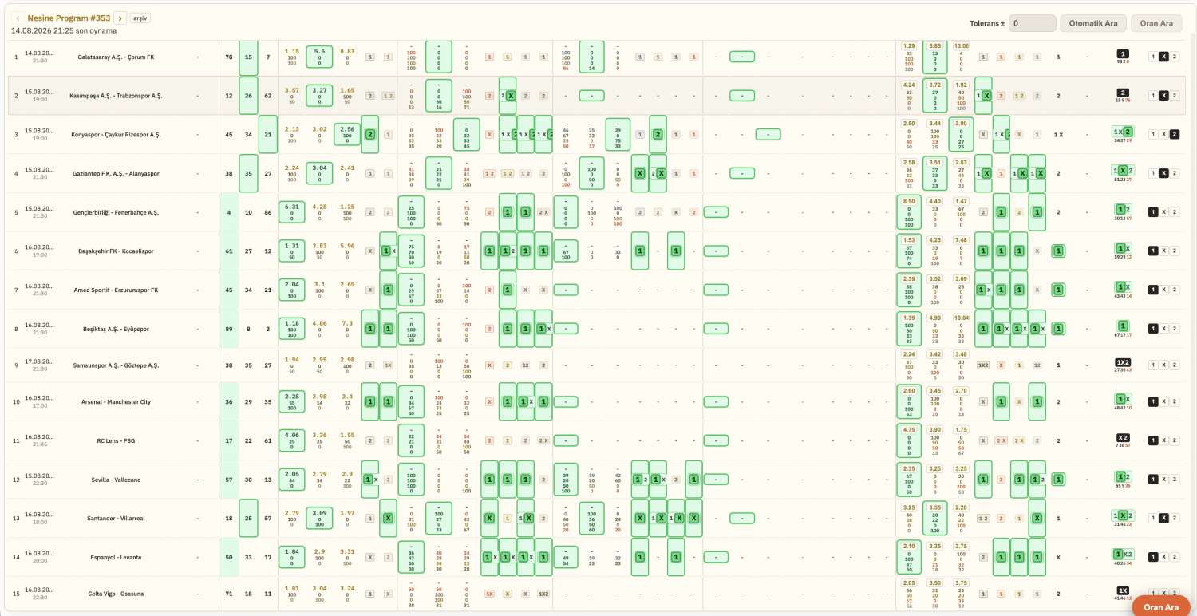Image resolution: width=1197 pixels, height=616 pixels.
Task: Select the Santander - Villarreal match
Action: coord(117,518)
